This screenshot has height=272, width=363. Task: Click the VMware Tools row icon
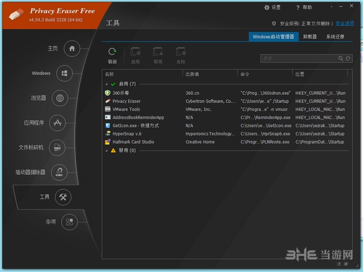tap(108, 109)
